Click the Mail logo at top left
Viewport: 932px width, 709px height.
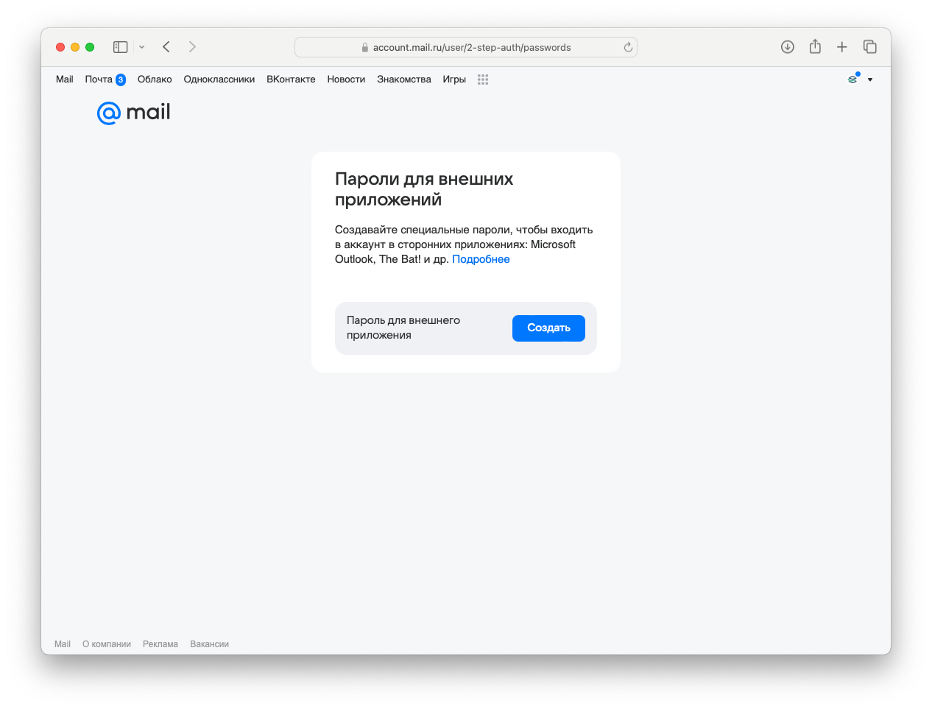pos(134,113)
